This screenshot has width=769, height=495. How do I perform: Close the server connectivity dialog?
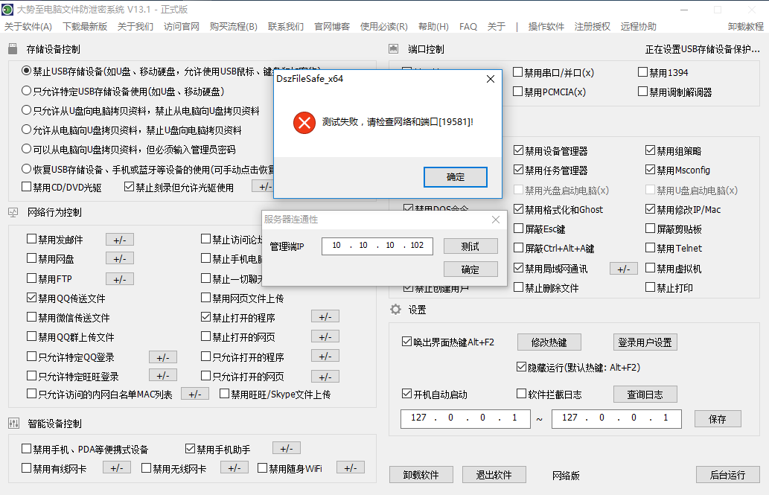[496, 220]
